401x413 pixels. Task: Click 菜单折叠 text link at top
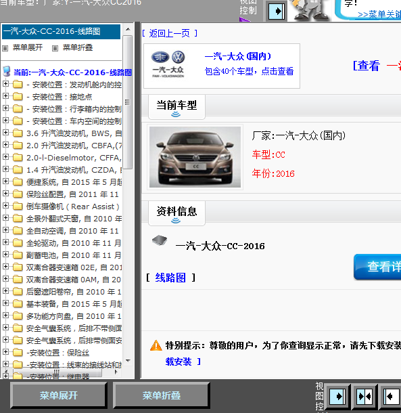coord(78,47)
